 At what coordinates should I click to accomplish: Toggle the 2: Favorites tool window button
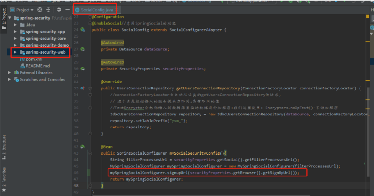[x=4, y=179]
